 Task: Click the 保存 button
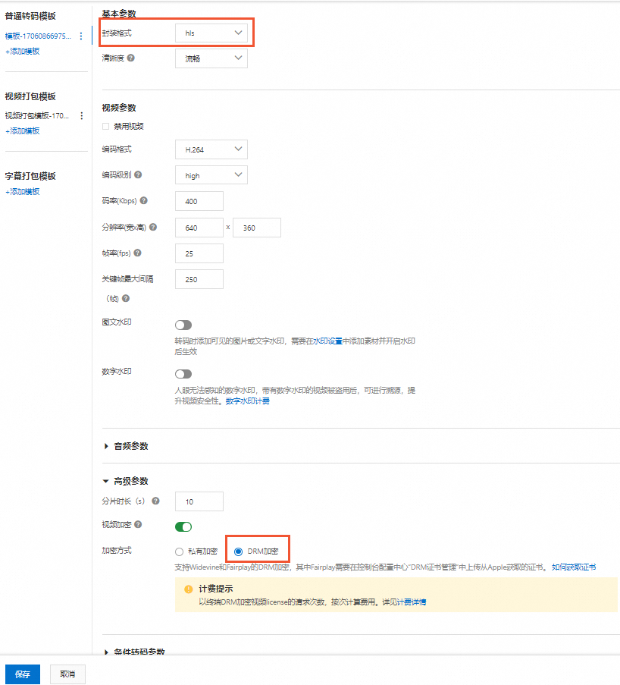click(22, 674)
